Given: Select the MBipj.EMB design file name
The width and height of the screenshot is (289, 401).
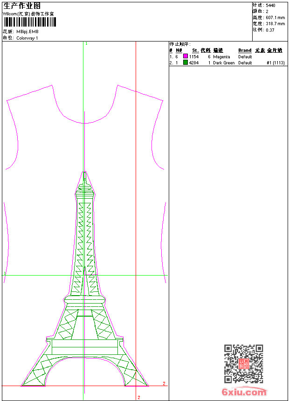Looking at the screenshot, I should click(28, 32).
